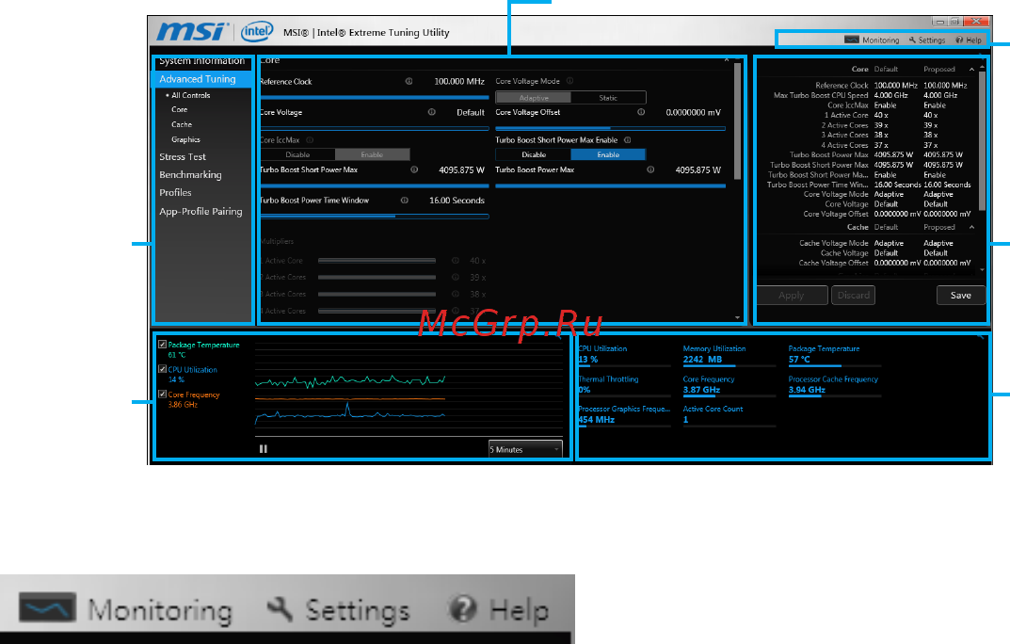Click the Active Core Count readout
The width and height of the screenshot is (1010, 644).
point(729,414)
